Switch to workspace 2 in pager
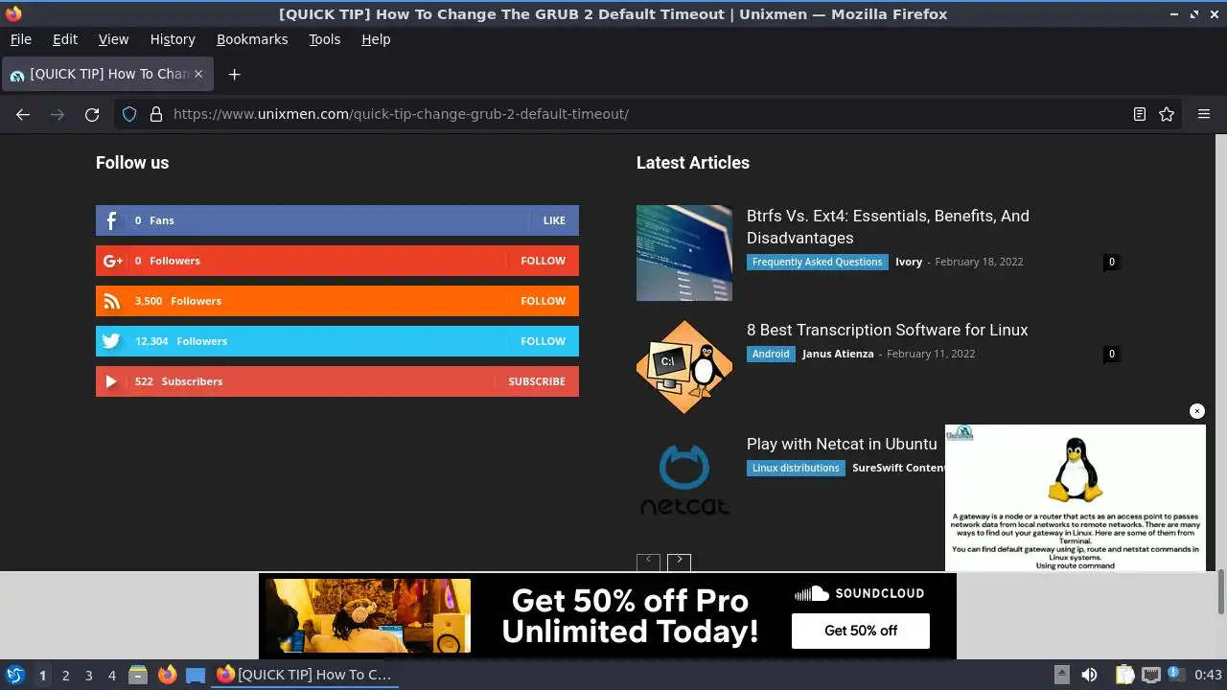 pos(65,675)
